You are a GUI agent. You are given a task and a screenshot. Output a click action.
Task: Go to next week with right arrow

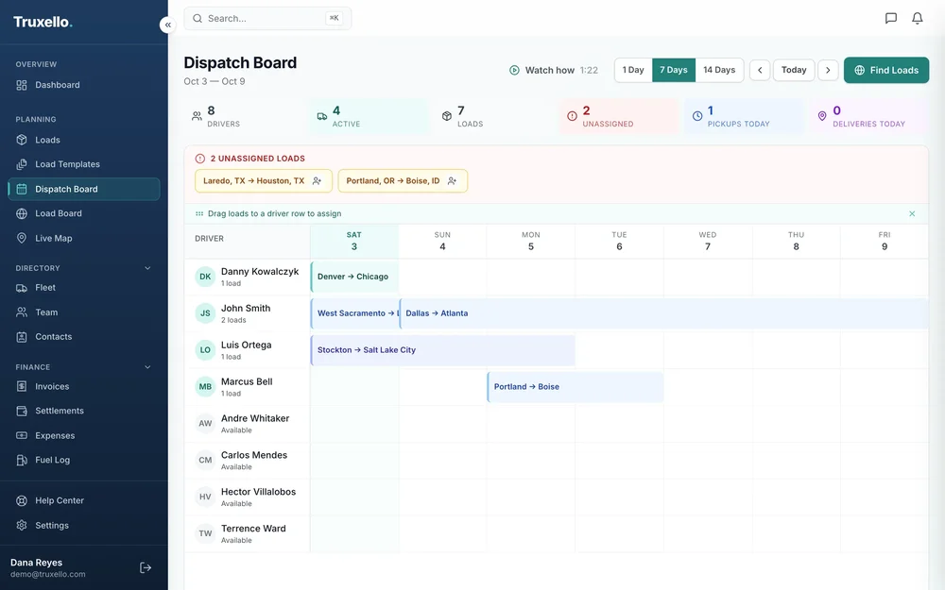(x=828, y=70)
